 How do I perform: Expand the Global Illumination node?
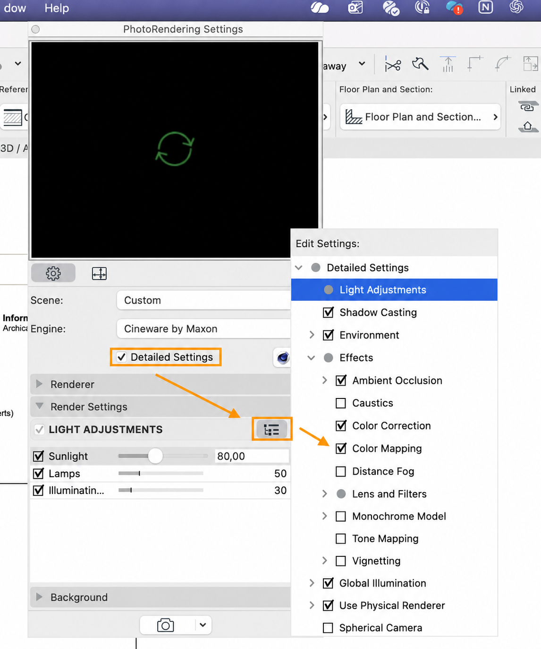coord(312,583)
